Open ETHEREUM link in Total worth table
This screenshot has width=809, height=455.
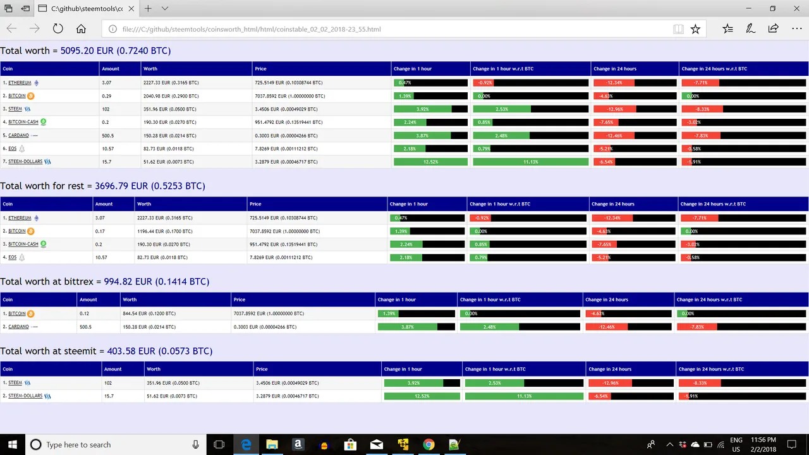tap(20, 83)
